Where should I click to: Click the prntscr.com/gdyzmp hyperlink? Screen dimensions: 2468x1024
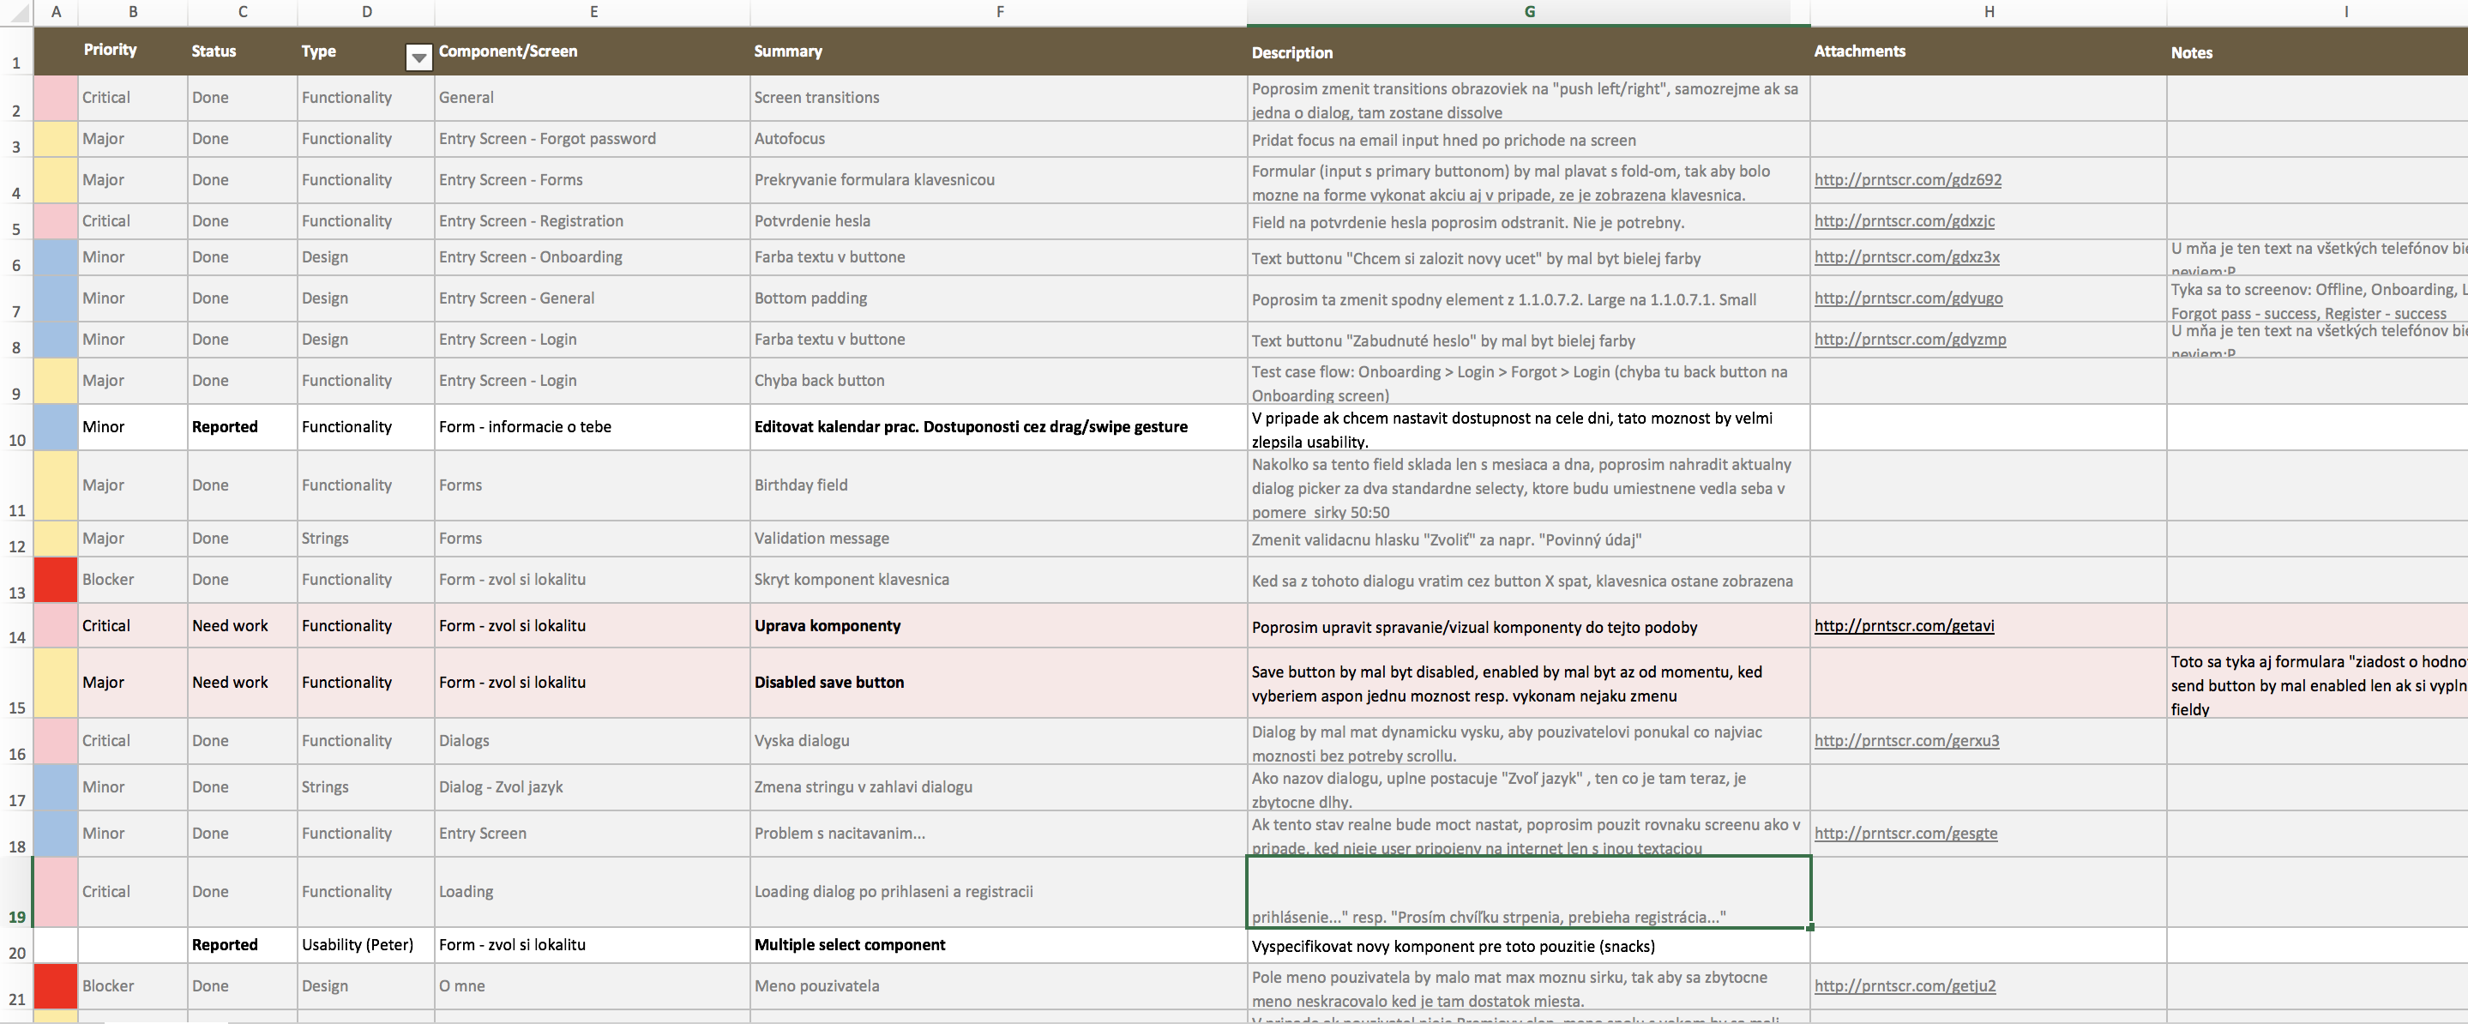click(1910, 340)
